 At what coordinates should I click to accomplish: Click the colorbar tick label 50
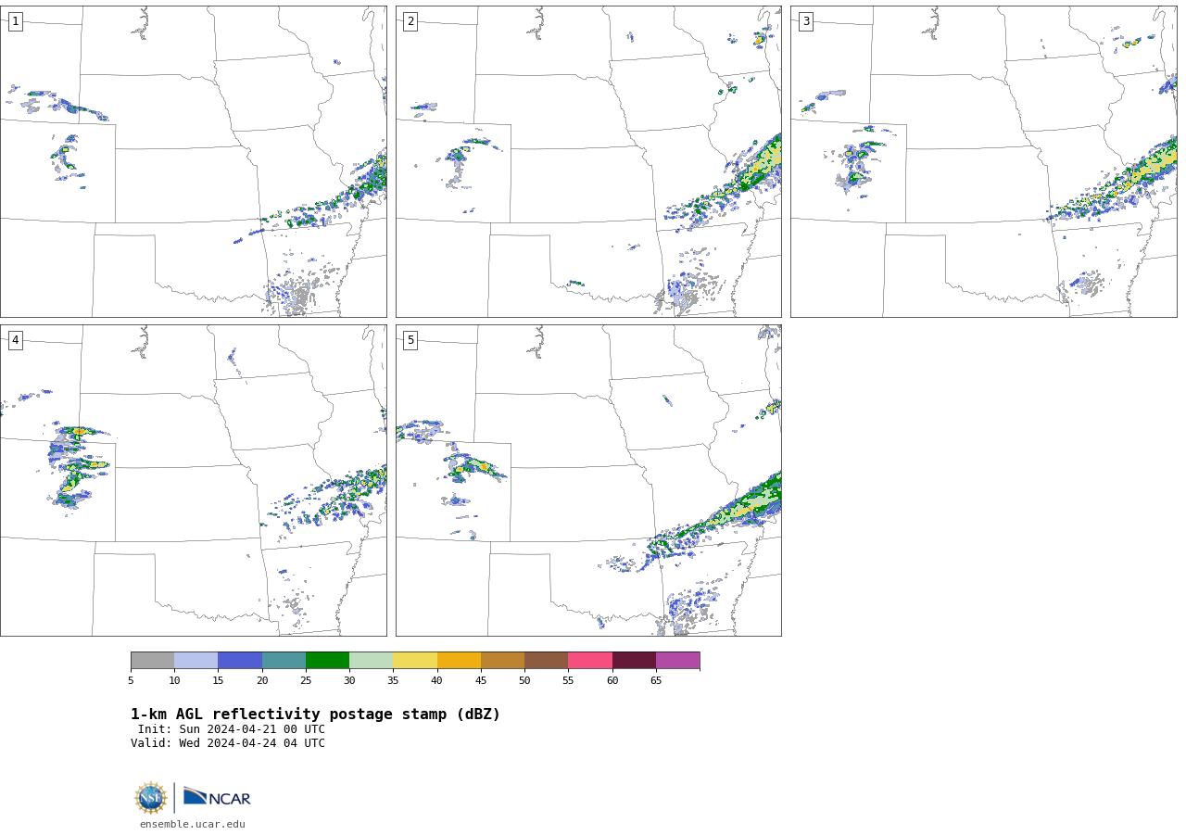[x=524, y=681]
